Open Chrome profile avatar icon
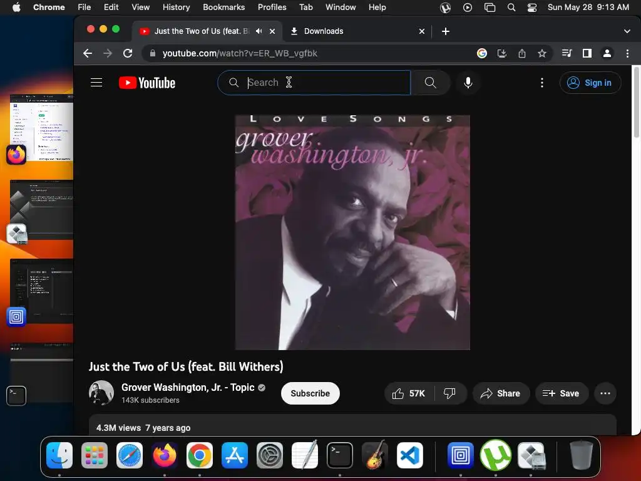The image size is (641, 481). tap(607, 53)
